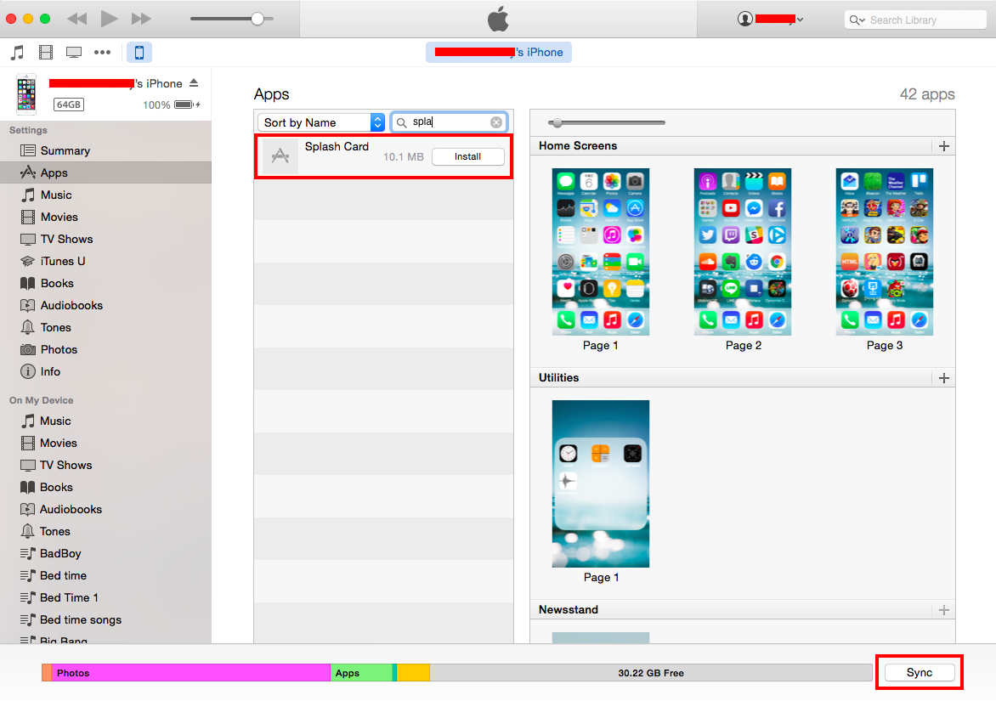
Task: Open the three-dots More libraries menu
Action: 102,52
